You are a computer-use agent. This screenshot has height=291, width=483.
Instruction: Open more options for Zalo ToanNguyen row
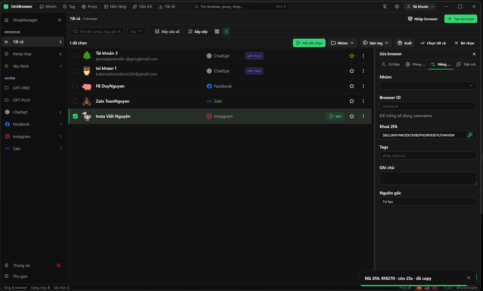pyautogui.click(x=363, y=101)
